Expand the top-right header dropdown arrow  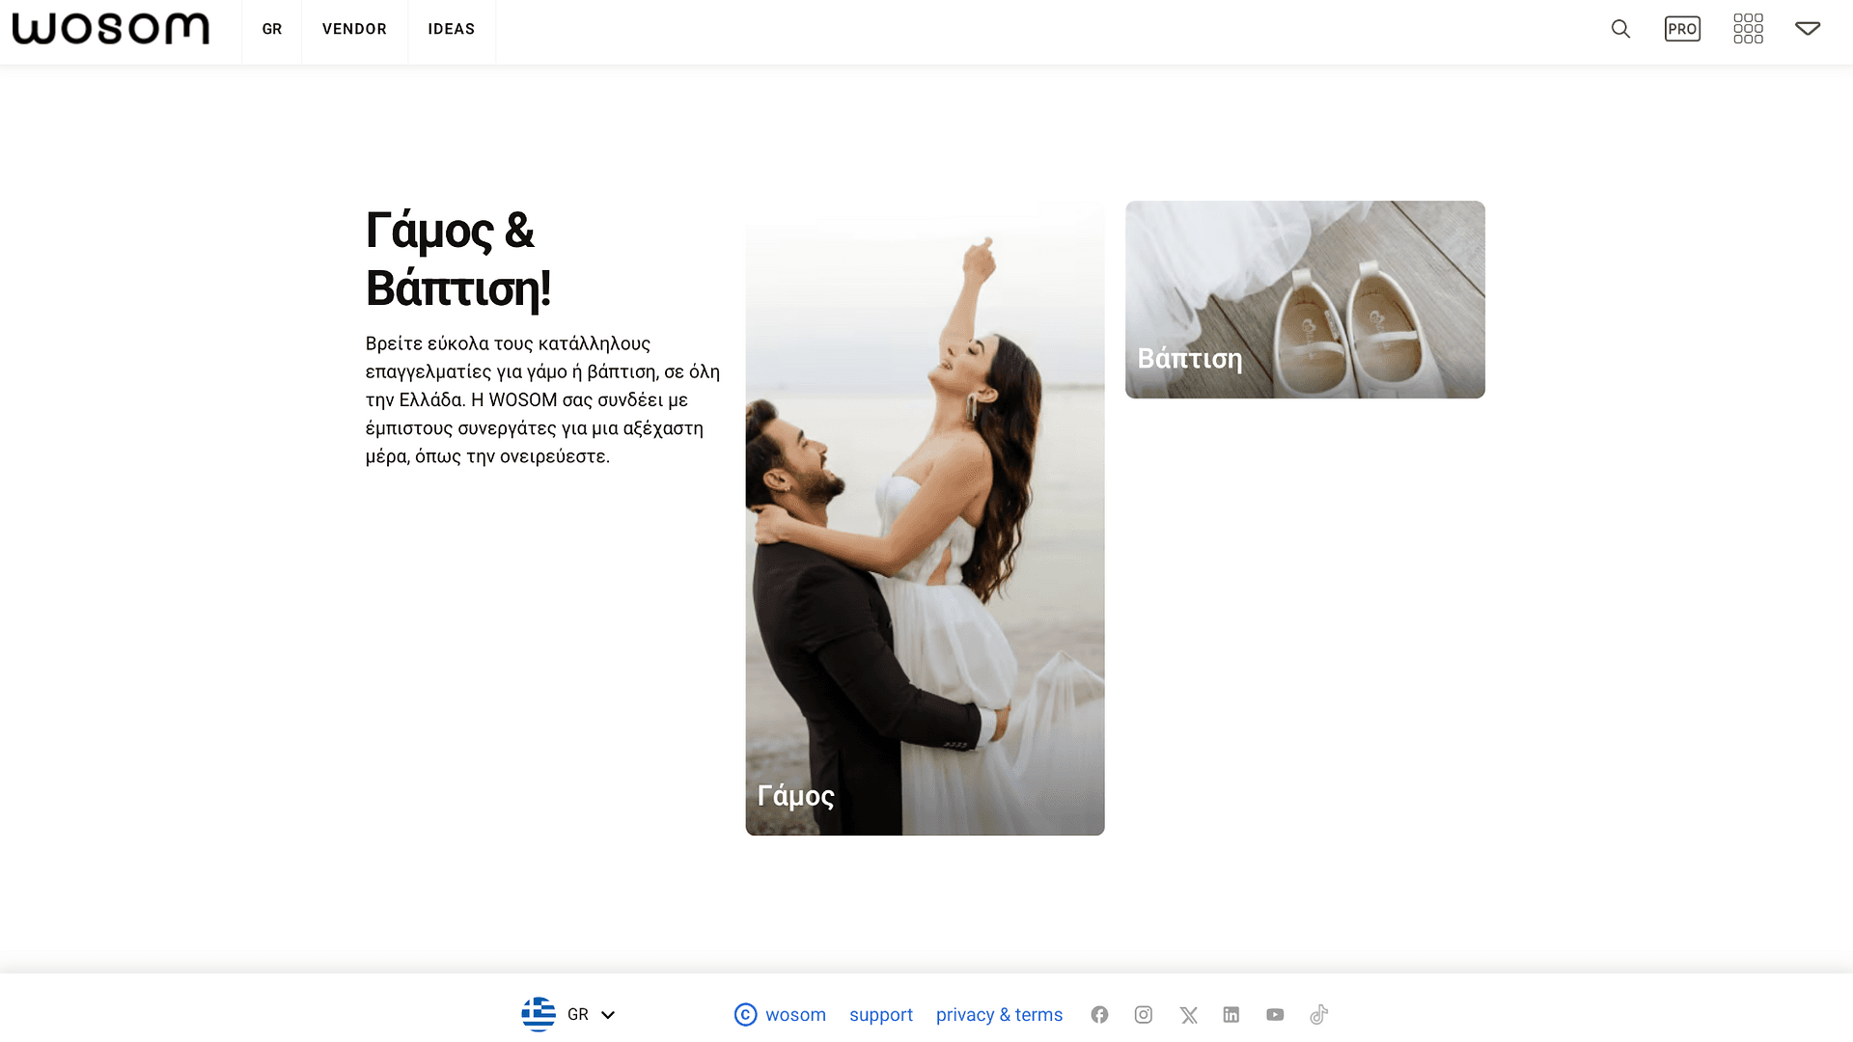pyautogui.click(x=1808, y=29)
